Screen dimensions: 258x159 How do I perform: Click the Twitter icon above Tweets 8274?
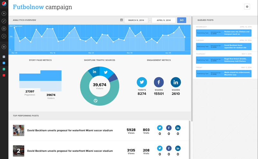(x=142, y=82)
